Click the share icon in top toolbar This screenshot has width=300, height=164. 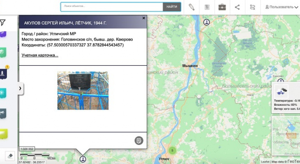click(x=237, y=7)
